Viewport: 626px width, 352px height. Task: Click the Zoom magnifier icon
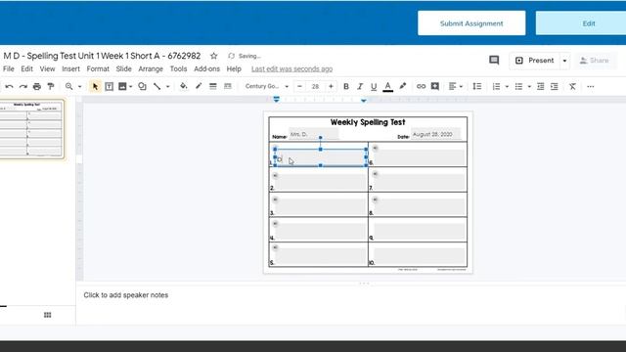point(69,87)
